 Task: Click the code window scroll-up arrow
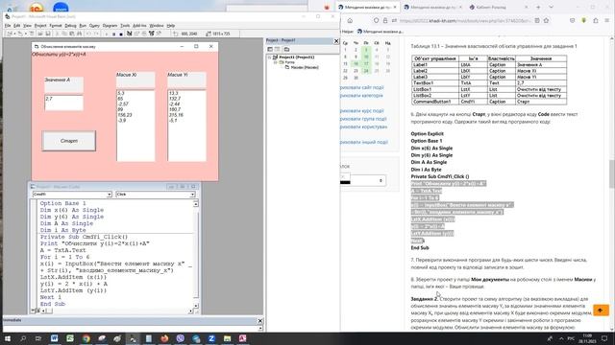[196, 203]
